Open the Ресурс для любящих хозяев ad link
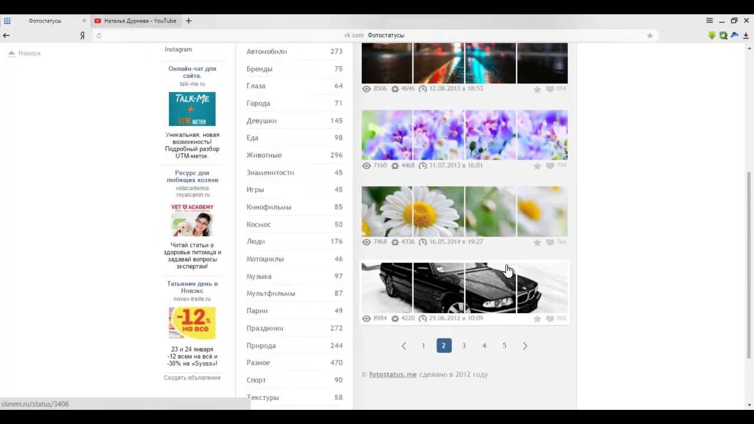The height and width of the screenshot is (424, 754). 192,176
